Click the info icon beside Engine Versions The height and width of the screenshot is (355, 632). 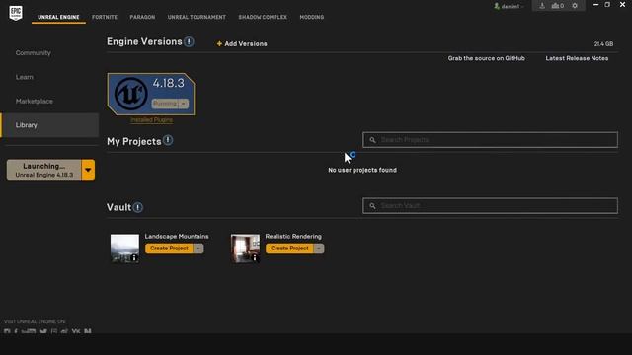189,41
